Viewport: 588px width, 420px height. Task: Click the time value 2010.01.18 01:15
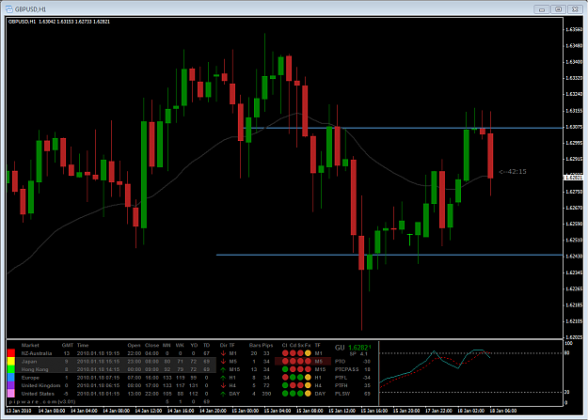[x=98, y=394]
